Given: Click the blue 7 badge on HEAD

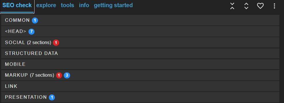Looking at the screenshot, I should [x=31, y=31].
